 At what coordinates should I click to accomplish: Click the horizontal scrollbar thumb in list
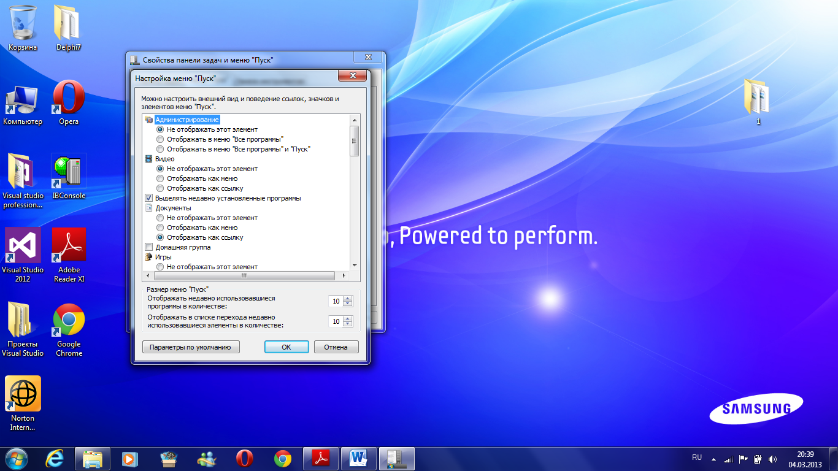click(x=244, y=276)
